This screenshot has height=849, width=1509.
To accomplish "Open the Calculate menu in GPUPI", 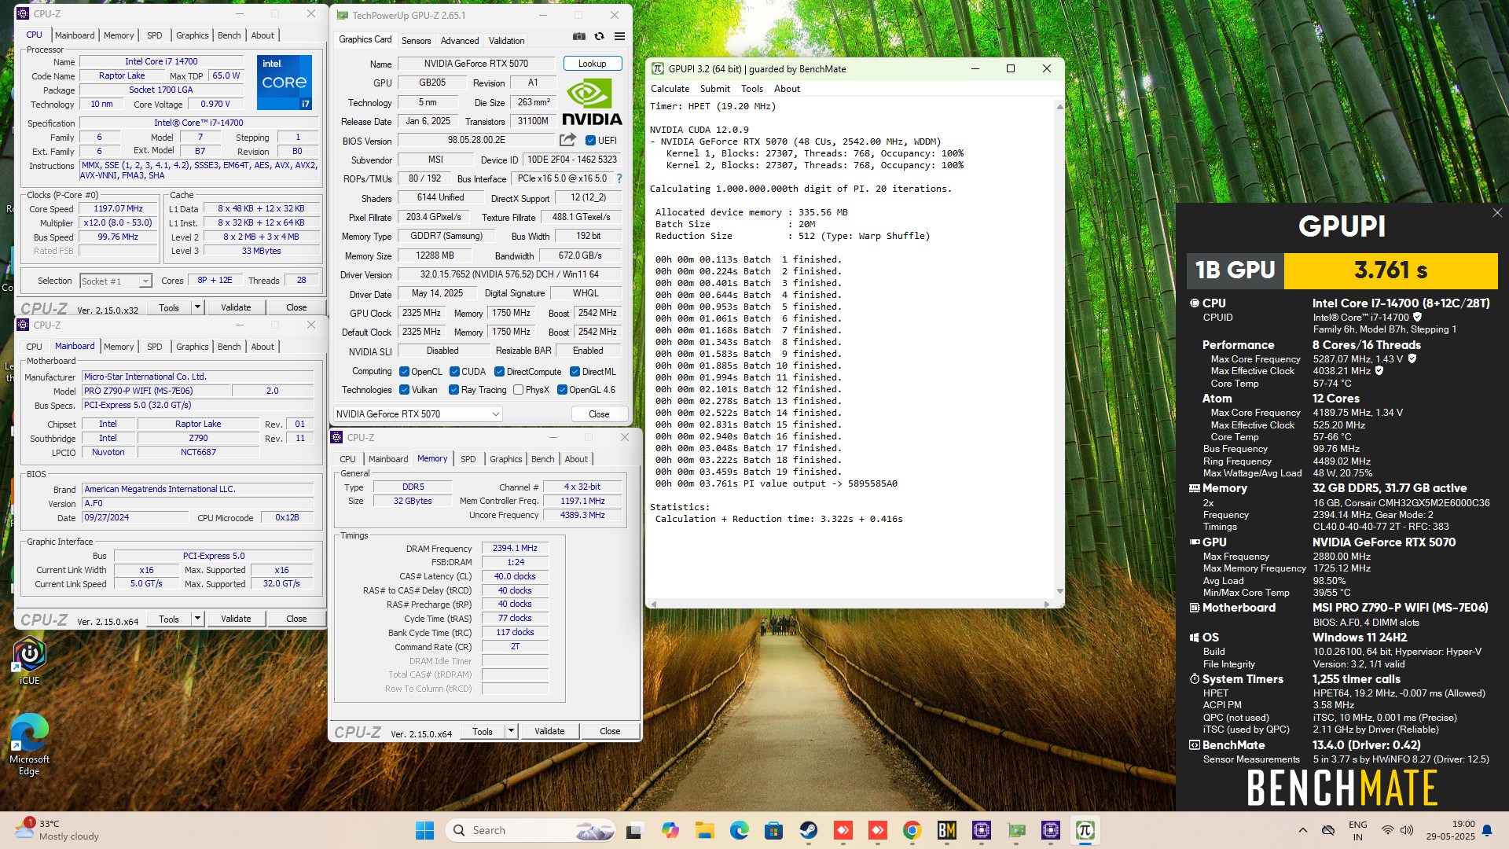I will pyautogui.click(x=670, y=89).
